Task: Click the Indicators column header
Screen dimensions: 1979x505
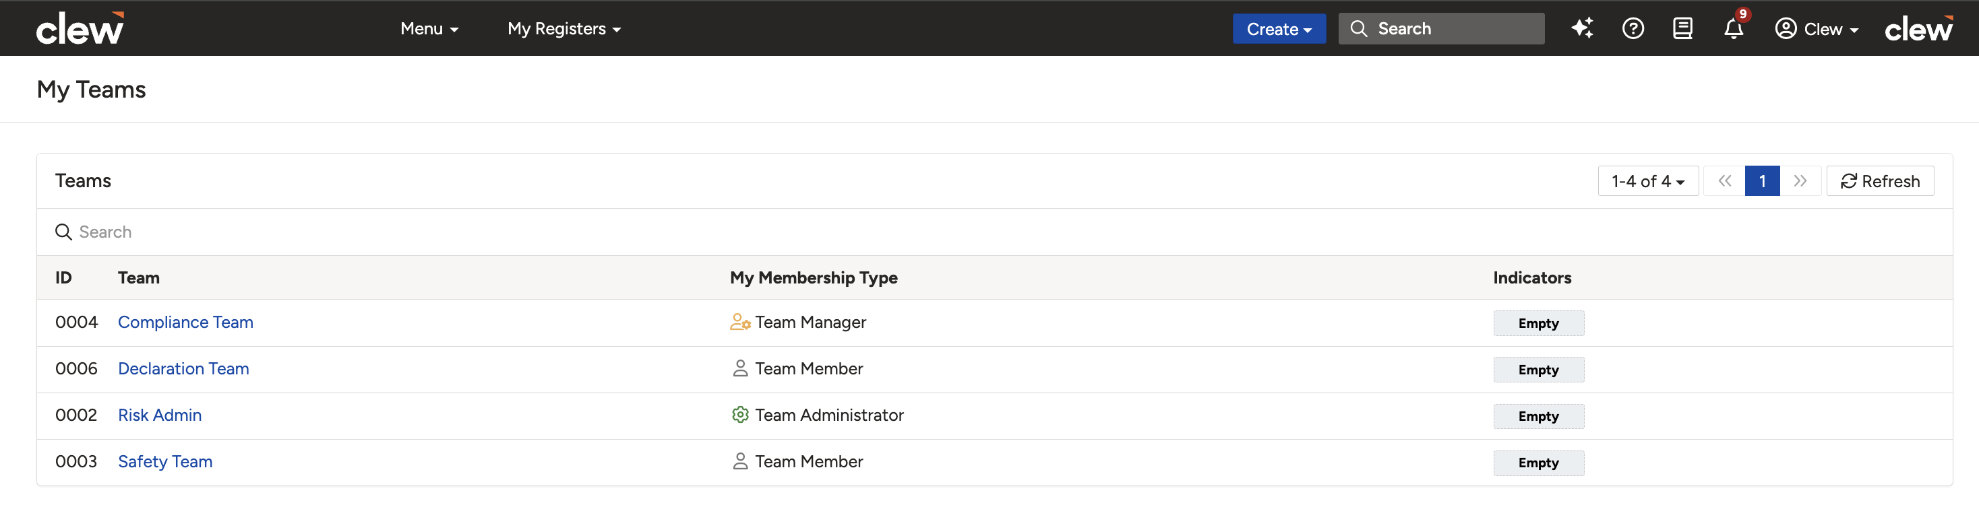Action: [x=1532, y=278]
